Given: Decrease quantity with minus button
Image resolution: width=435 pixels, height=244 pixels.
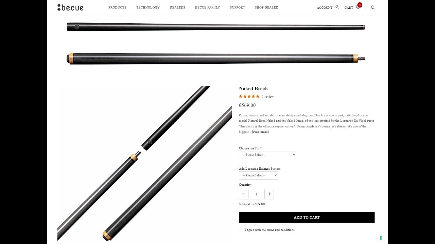Looking at the screenshot, I should tap(244, 194).
